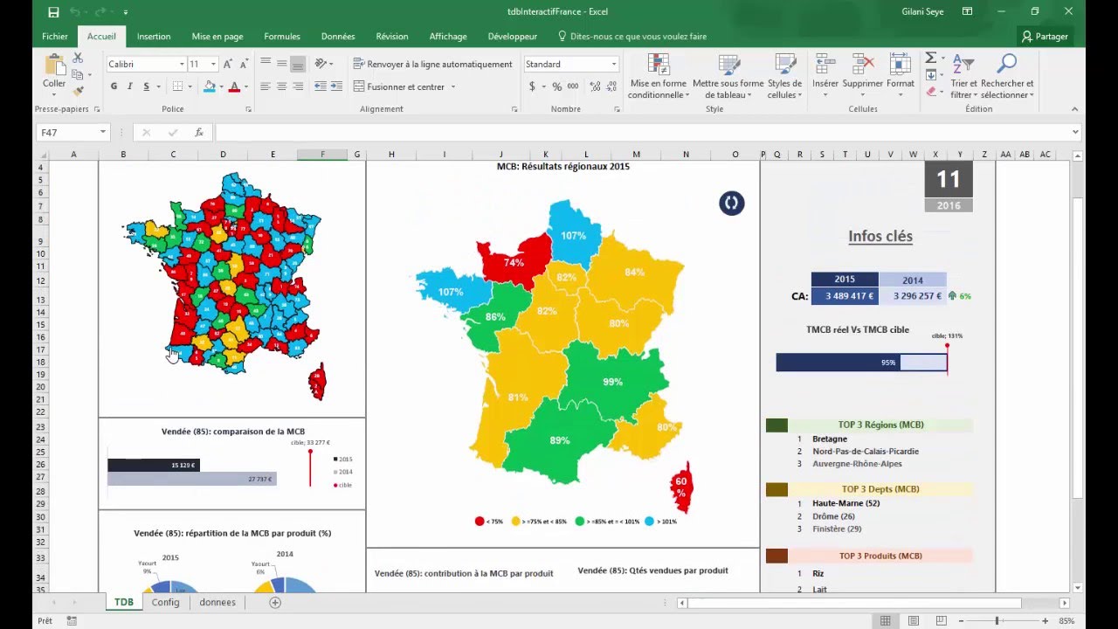Toggle italic I formatting
The image size is (1118, 629).
[130, 86]
